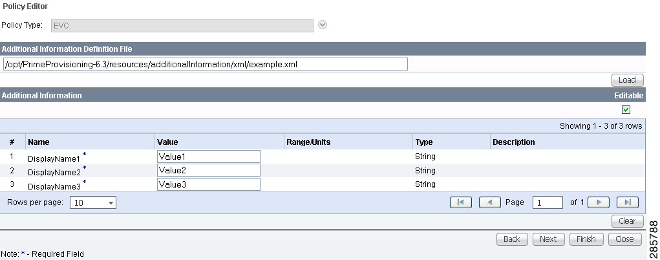Click the Showing 1 - 3 of 3 rows text
The image size is (660, 260).
pyautogui.click(x=601, y=126)
